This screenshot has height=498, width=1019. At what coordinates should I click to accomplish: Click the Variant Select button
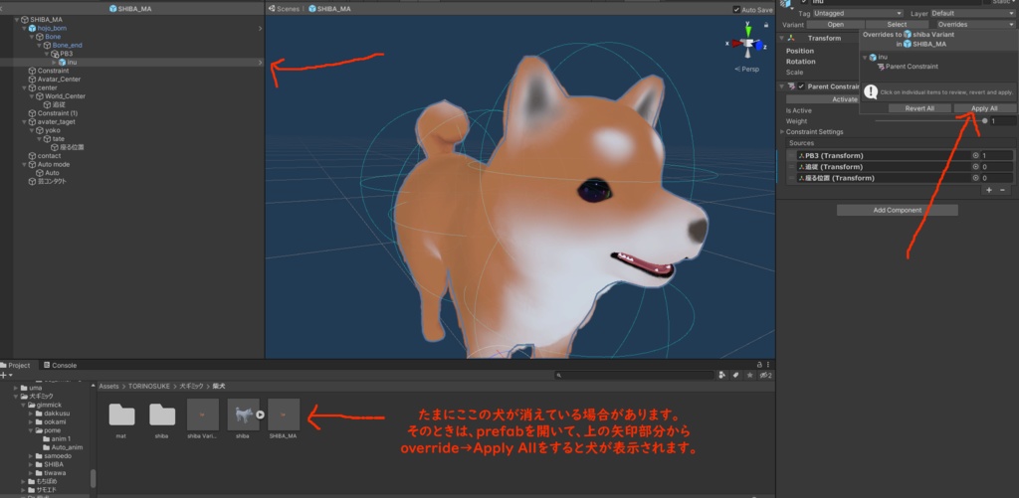coord(897,25)
